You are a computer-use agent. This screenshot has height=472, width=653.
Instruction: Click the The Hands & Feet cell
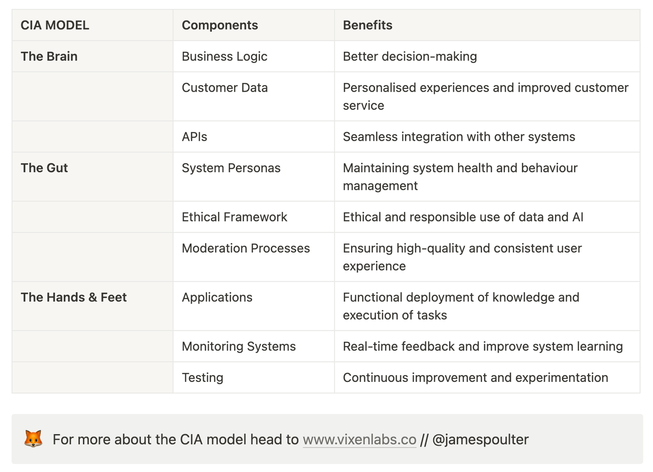coord(92,306)
